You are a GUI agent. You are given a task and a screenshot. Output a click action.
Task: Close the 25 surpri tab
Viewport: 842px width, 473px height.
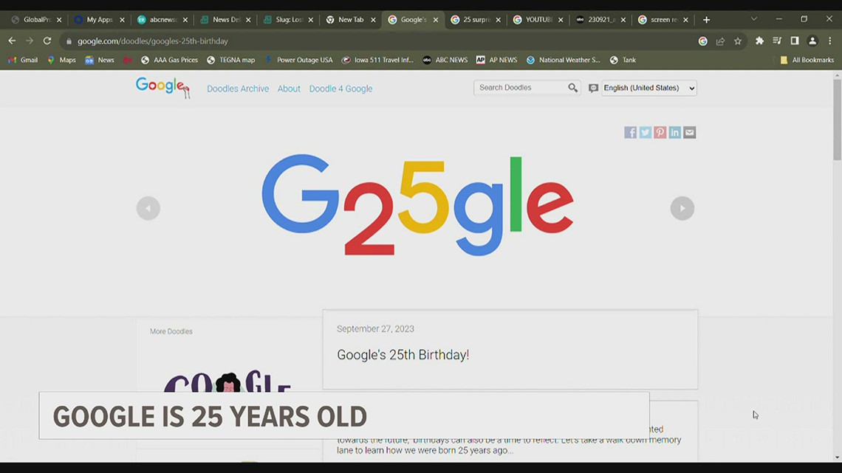coord(498,20)
